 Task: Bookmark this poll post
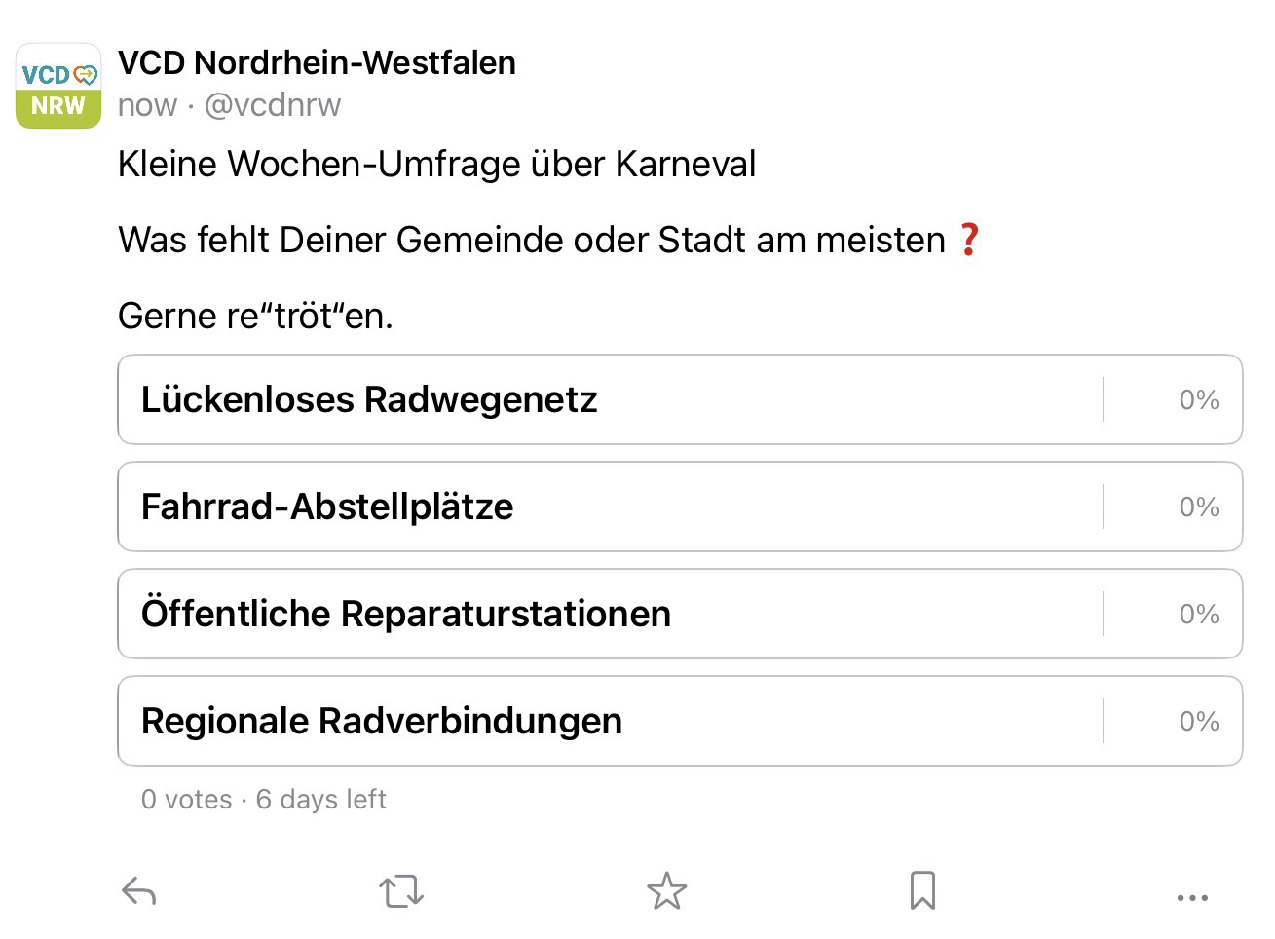pos(921,890)
